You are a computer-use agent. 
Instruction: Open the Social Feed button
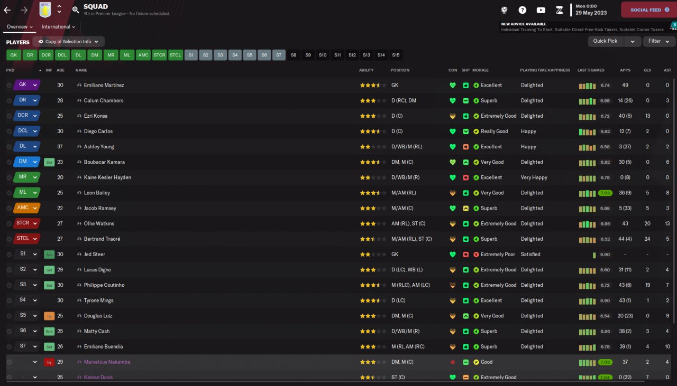point(648,10)
